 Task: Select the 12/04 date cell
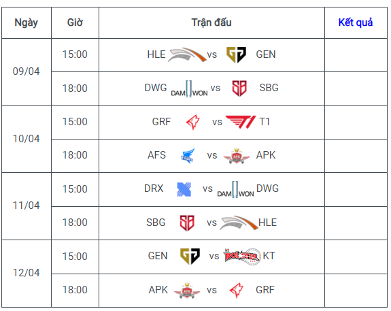27,274
